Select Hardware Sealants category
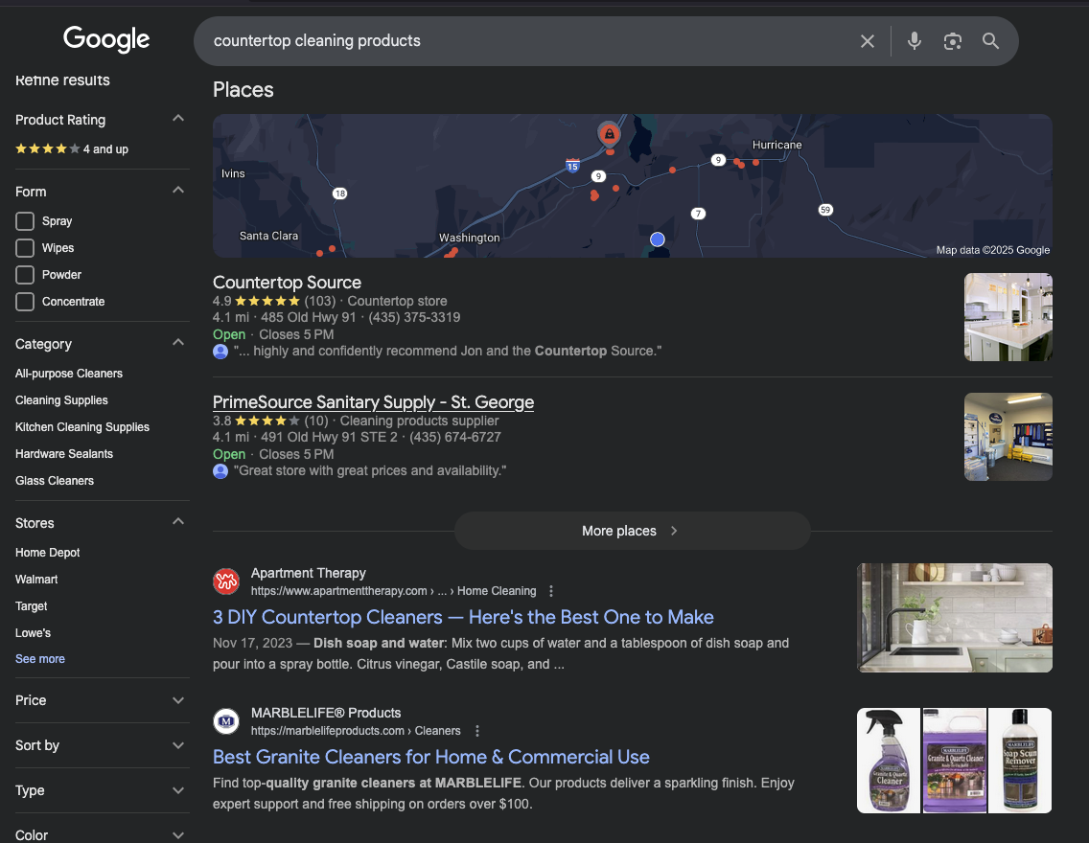 coord(64,454)
